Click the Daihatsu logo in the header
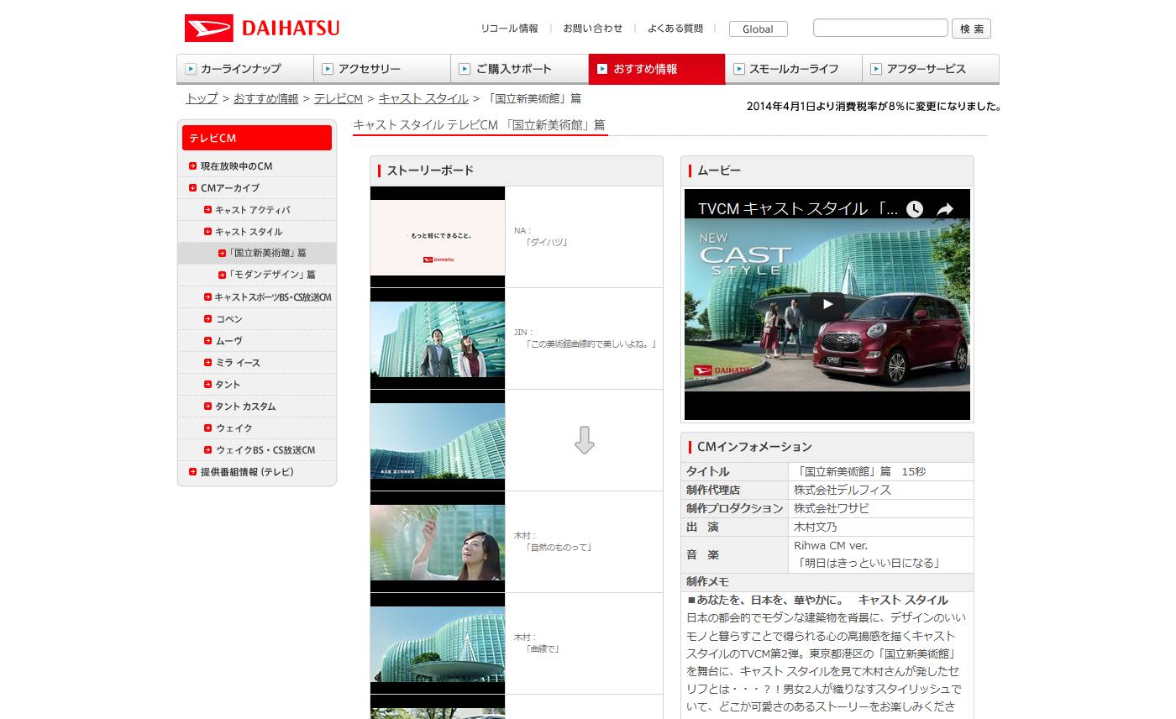Screen dimensions: 1176x719 point(262,28)
